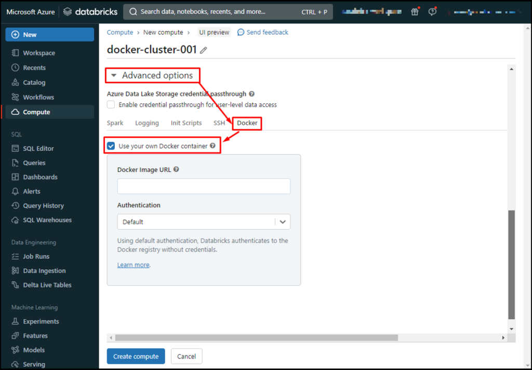This screenshot has height=370, width=532.
Task: Click the scroll left arrow
Action: tap(111, 338)
